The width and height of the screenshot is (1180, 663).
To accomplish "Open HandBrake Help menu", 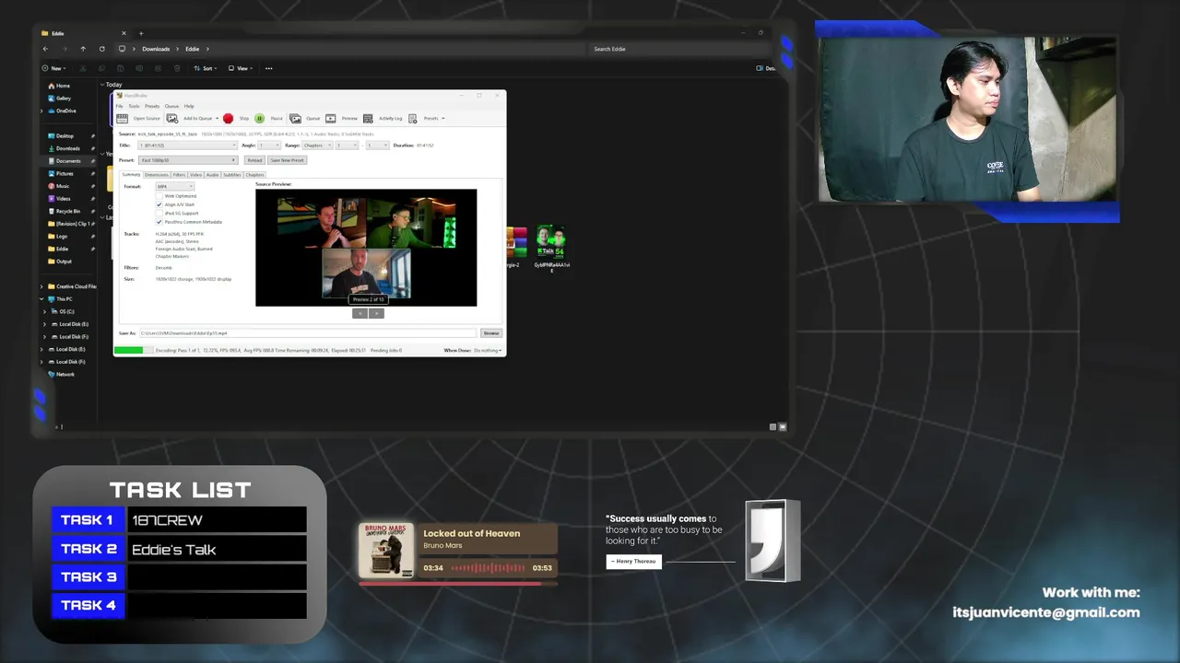I will (x=189, y=106).
